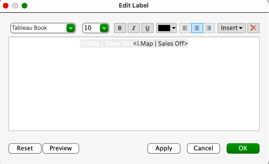Open the Insert field menu

[232, 28]
